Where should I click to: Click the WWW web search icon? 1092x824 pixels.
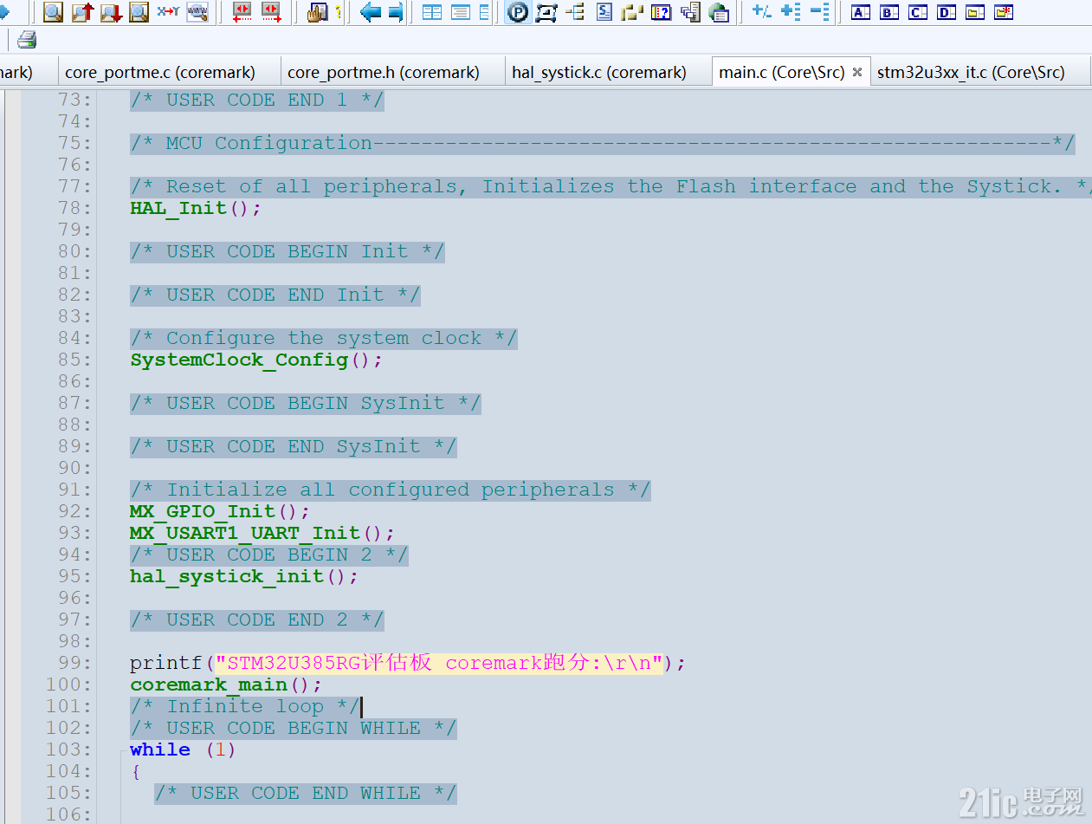click(x=197, y=12)
